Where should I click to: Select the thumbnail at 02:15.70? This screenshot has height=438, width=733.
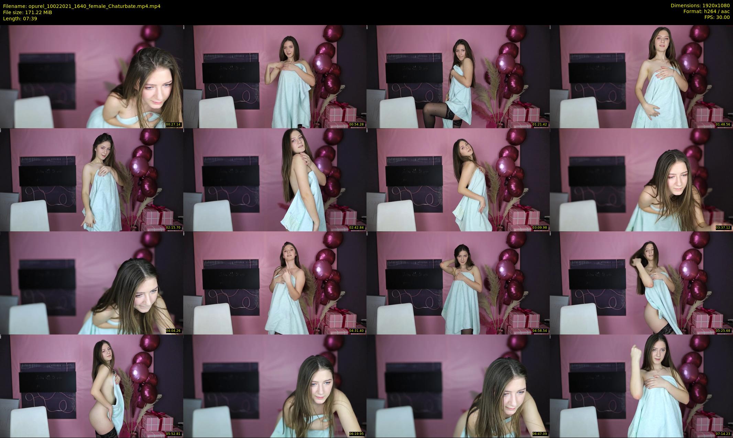pos(91,180)
